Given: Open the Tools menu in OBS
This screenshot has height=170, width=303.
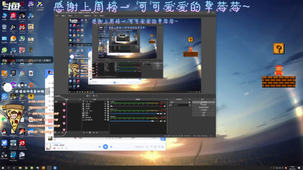Looking at the screenshot, I should pyautogui.click(x=96, y=16).
